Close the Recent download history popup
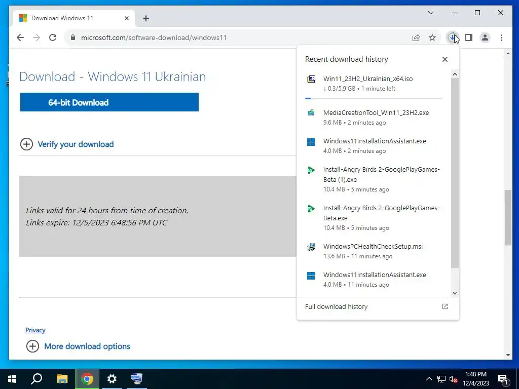 [x=445, y=59]
